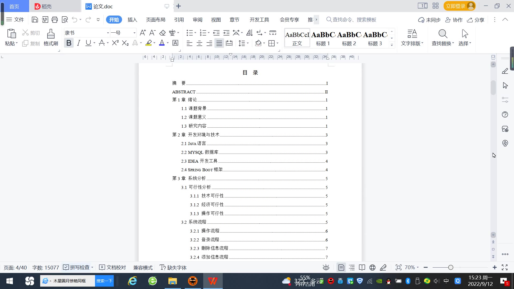The width and height of the screenshot is (514, 289).
Task: Click the superscript X² icon
Action: [x=115, y=43]
